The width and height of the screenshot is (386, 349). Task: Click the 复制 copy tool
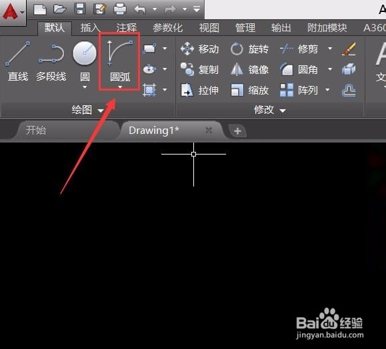199,69
